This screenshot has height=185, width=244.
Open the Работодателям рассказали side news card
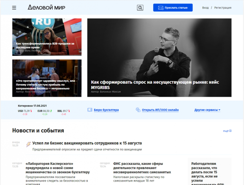[210, 172]
